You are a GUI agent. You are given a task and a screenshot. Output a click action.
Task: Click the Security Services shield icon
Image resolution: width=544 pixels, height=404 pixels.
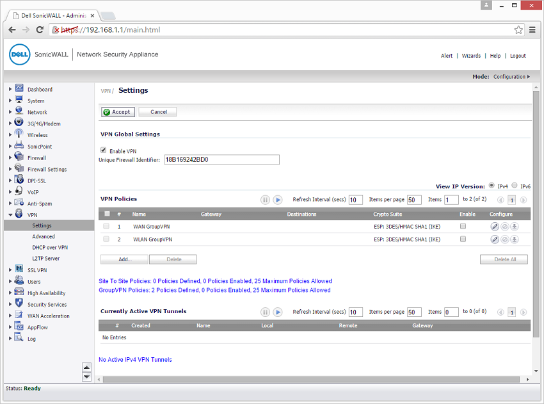coord(19,303)
